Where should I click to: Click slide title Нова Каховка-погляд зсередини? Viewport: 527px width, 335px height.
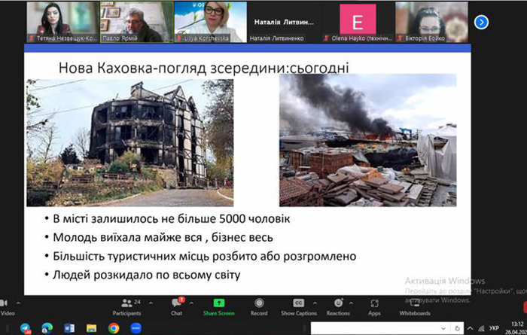click(x=204, y=68)
